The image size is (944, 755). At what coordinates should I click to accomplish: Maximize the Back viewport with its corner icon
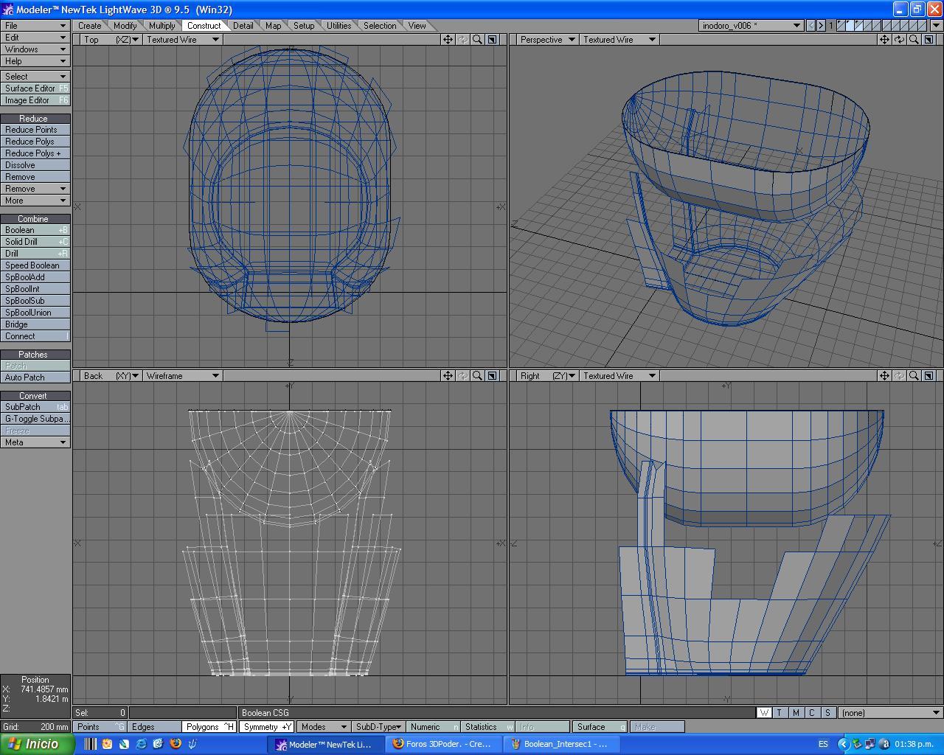(493, 376)
